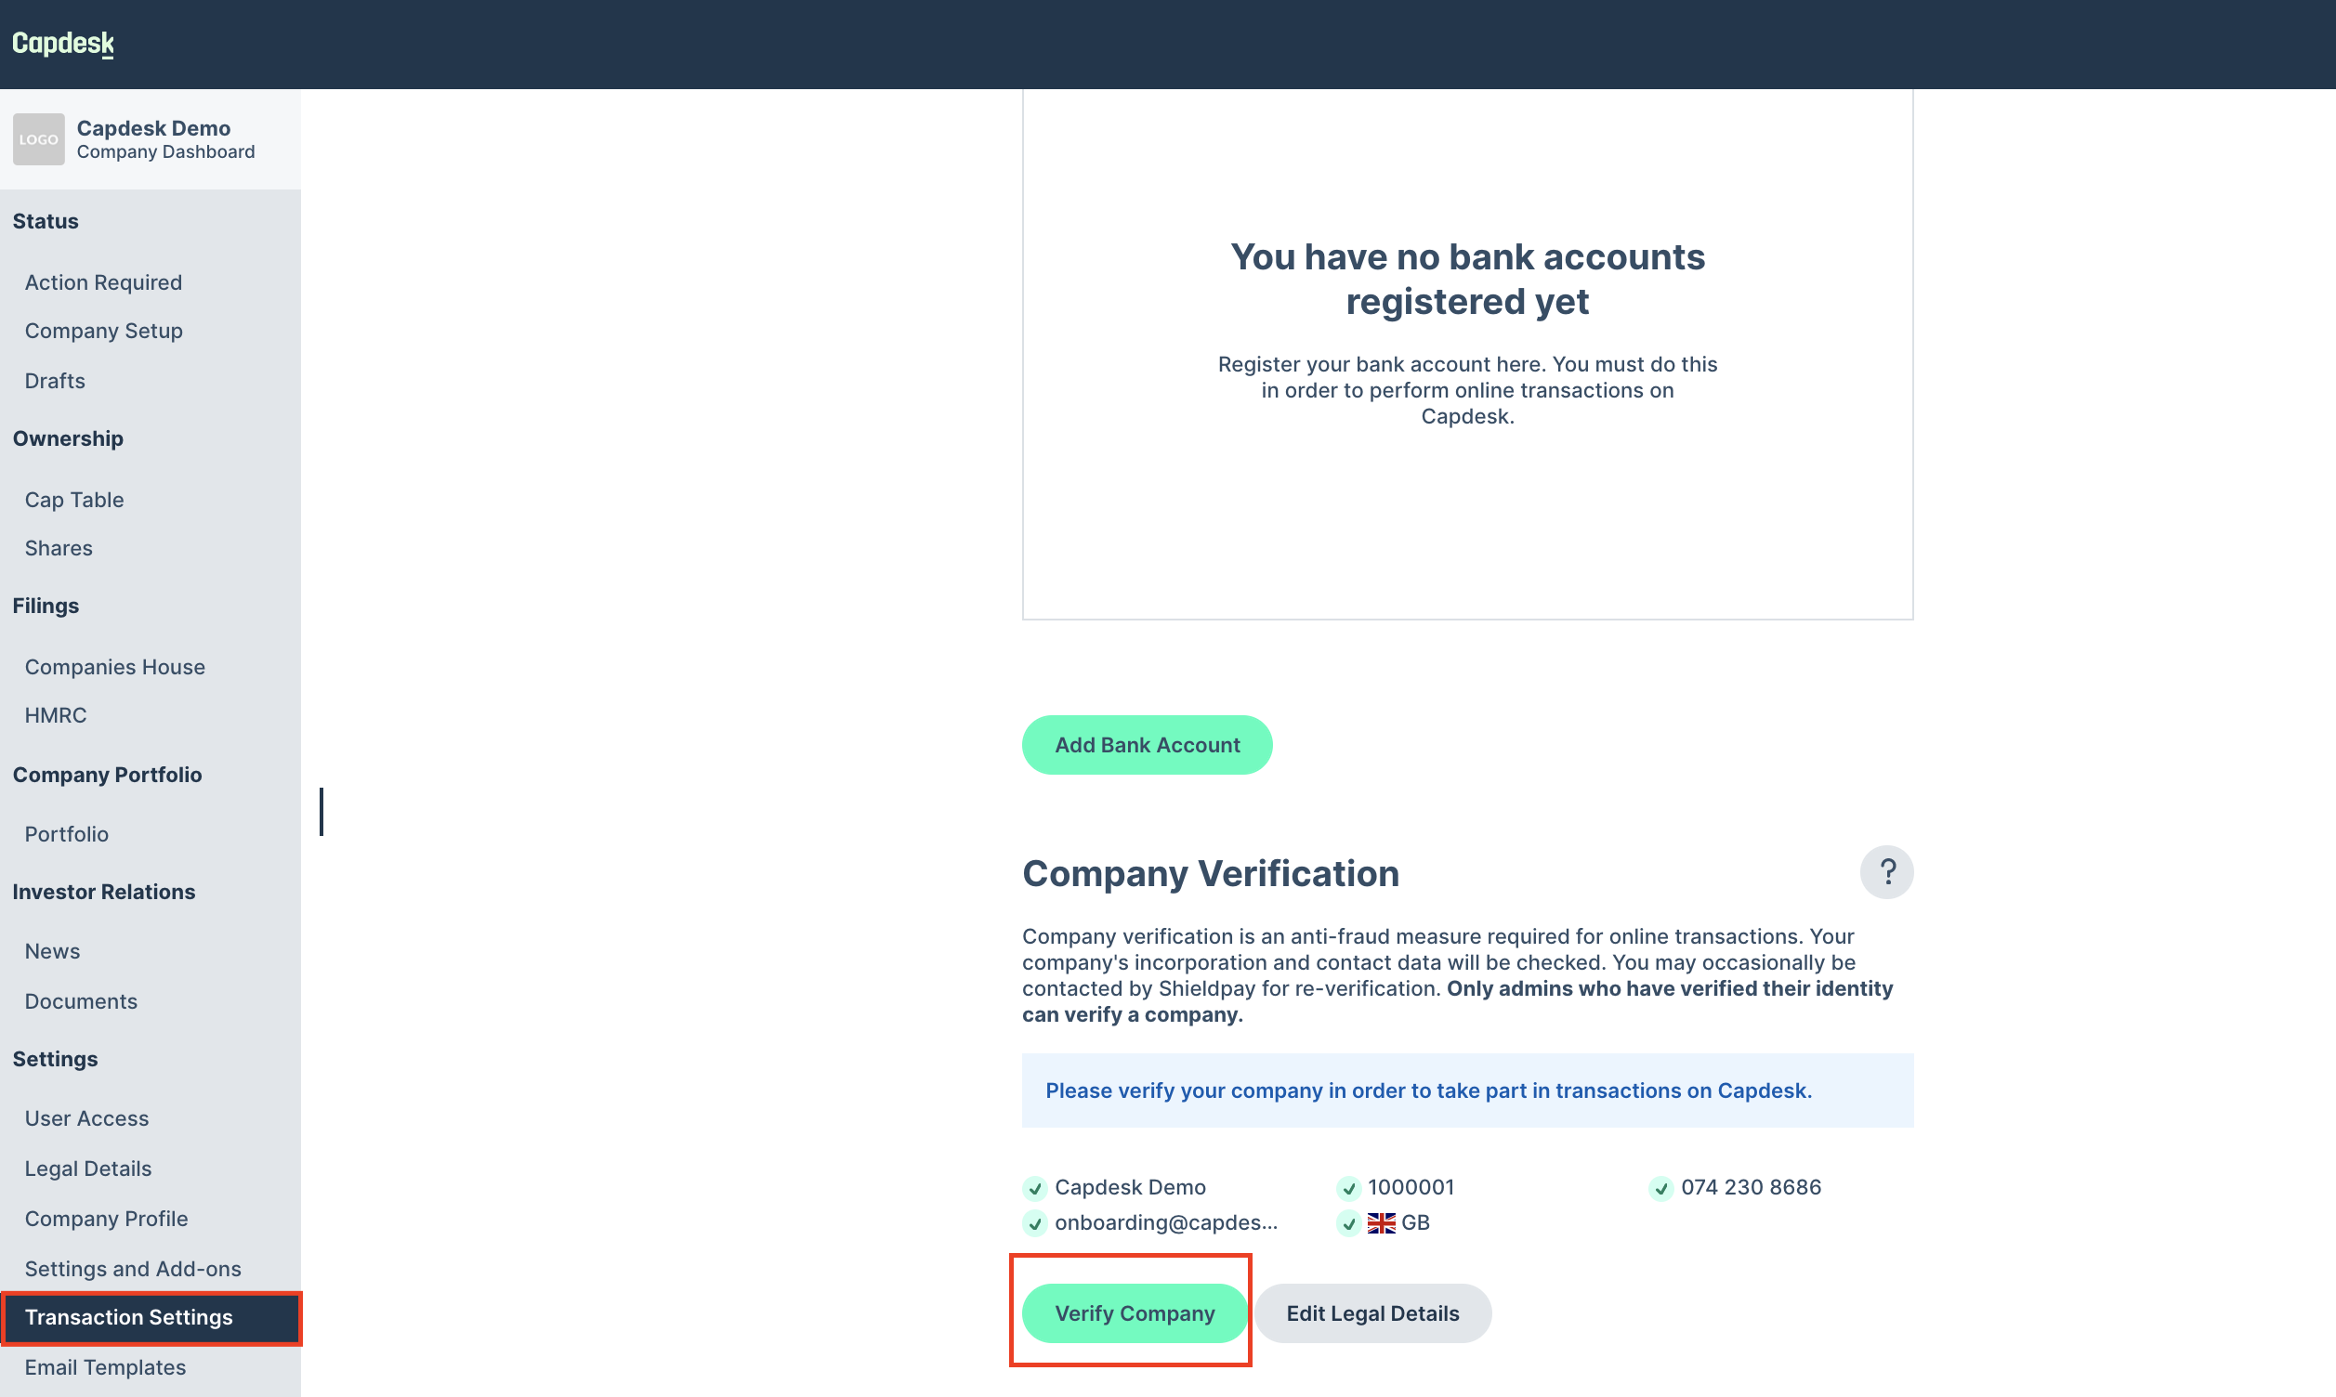Click the checkmark icon beside Capdesk Demo

click(x=1035, y=1188)
